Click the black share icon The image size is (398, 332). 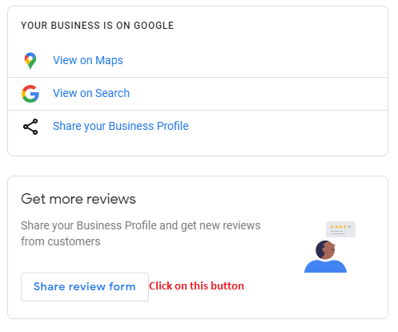[x=30, y=127]
